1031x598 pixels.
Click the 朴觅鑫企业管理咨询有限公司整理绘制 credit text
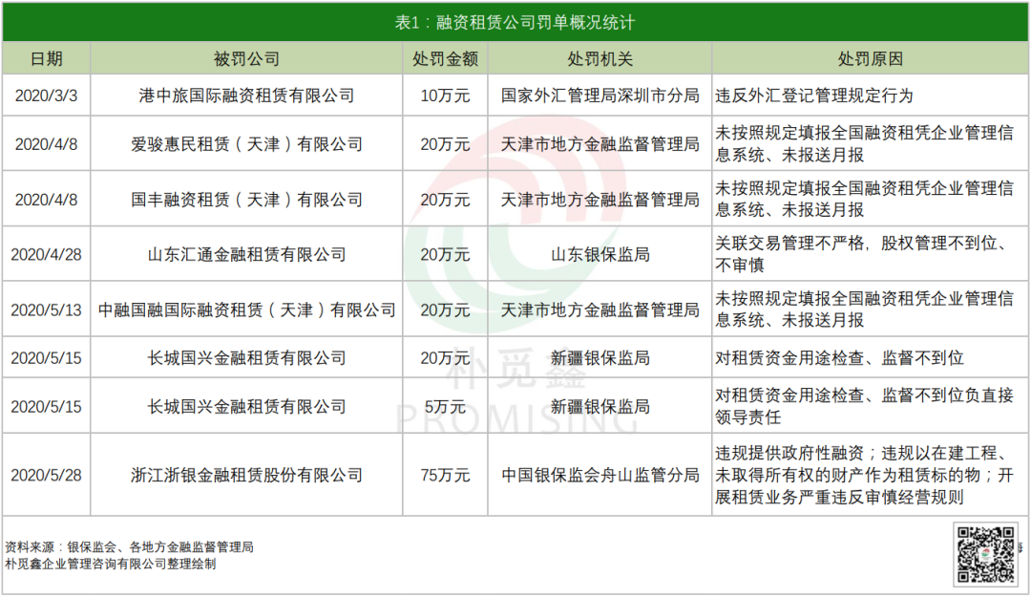111,564
